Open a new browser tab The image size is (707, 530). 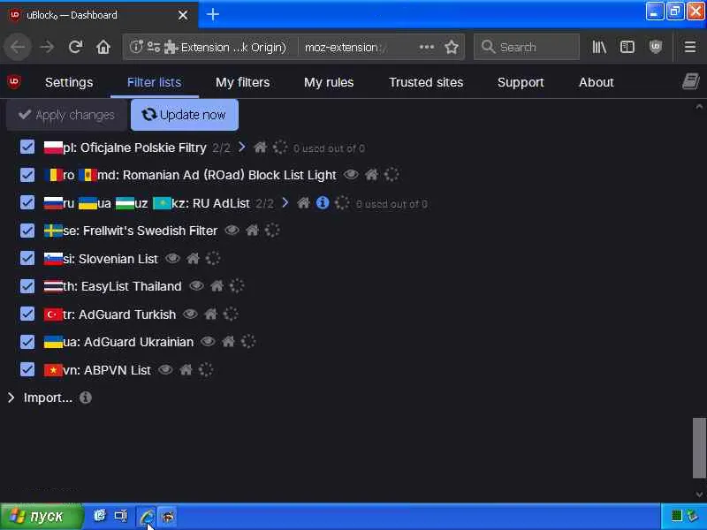pos(213,14)
